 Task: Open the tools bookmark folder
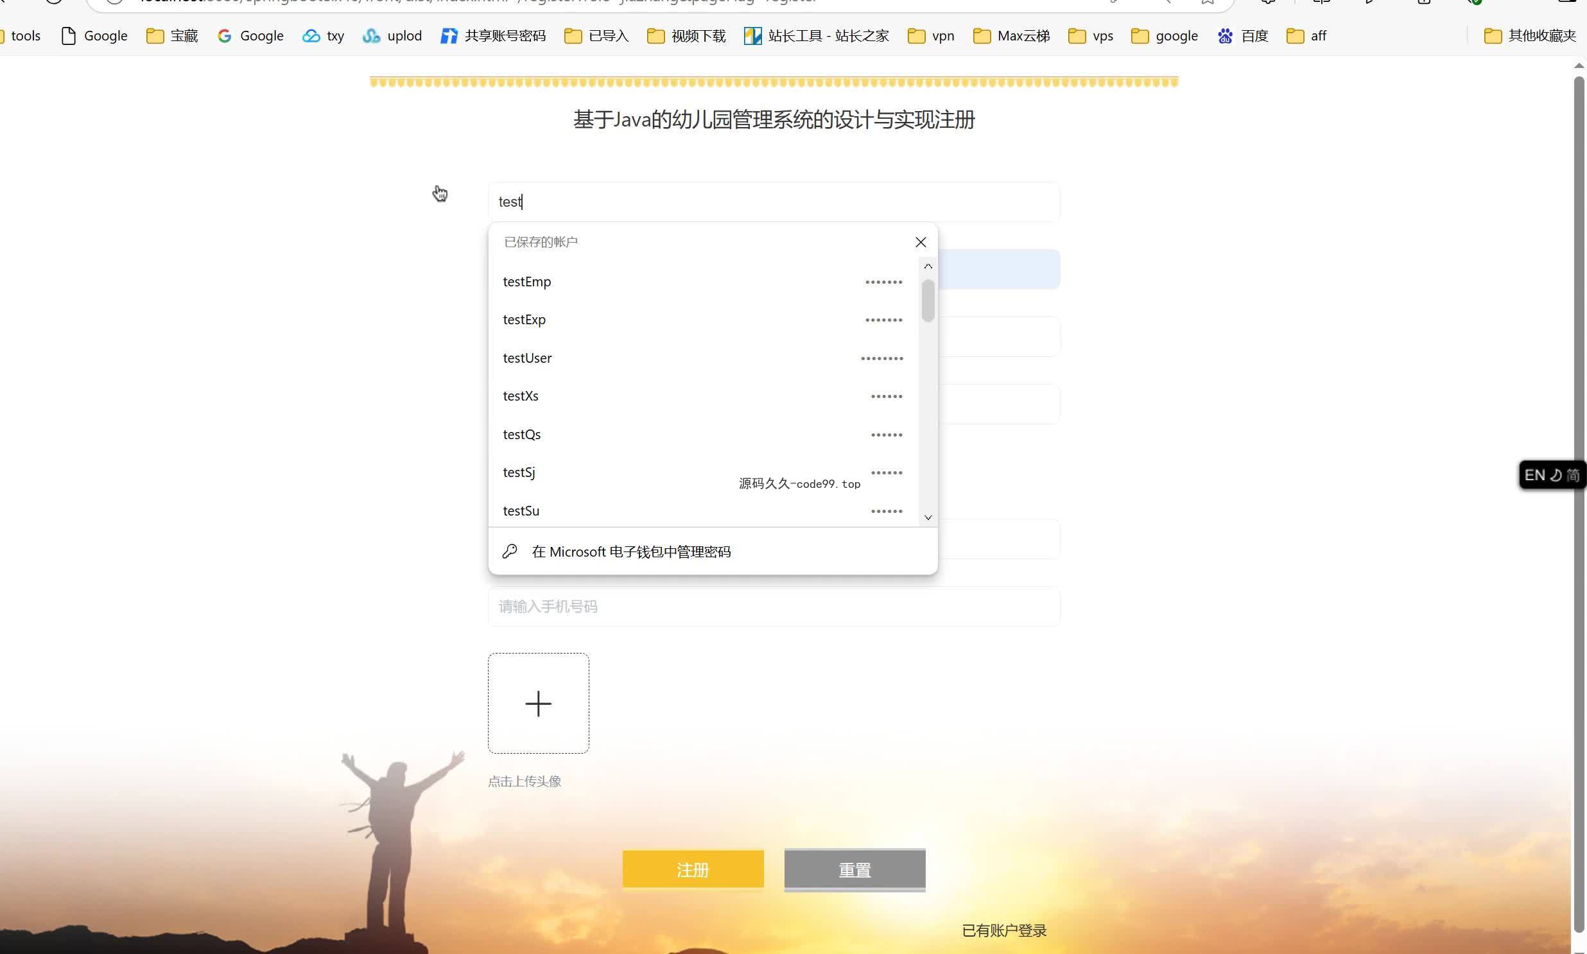21,36
